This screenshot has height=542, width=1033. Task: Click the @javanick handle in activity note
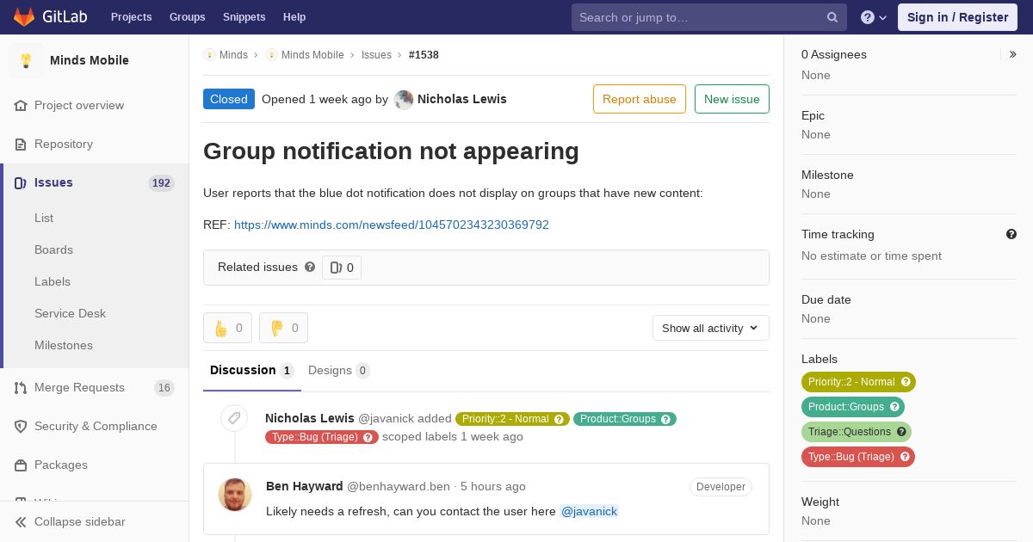point(386,418)
